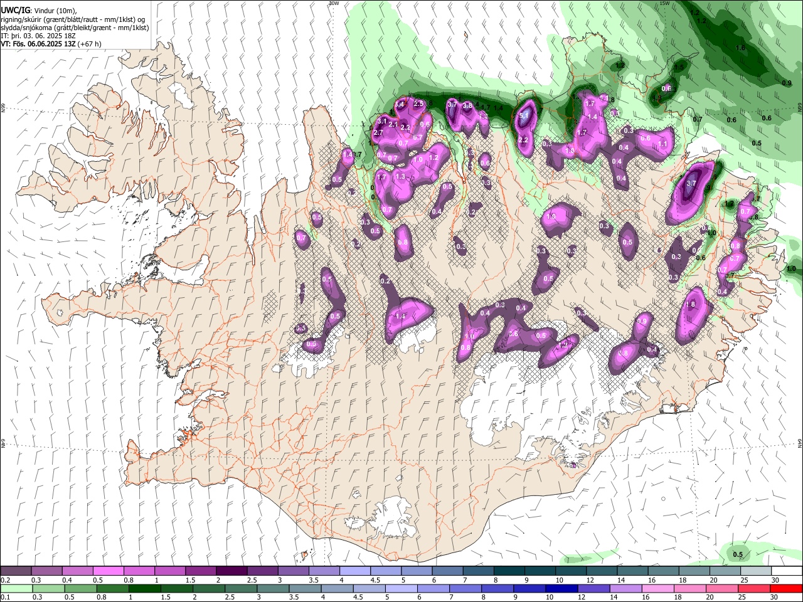Select the light lavender snow swatch at 4
Image resolution: width=803 pixels, height=602 pixels.
point(354,571)
